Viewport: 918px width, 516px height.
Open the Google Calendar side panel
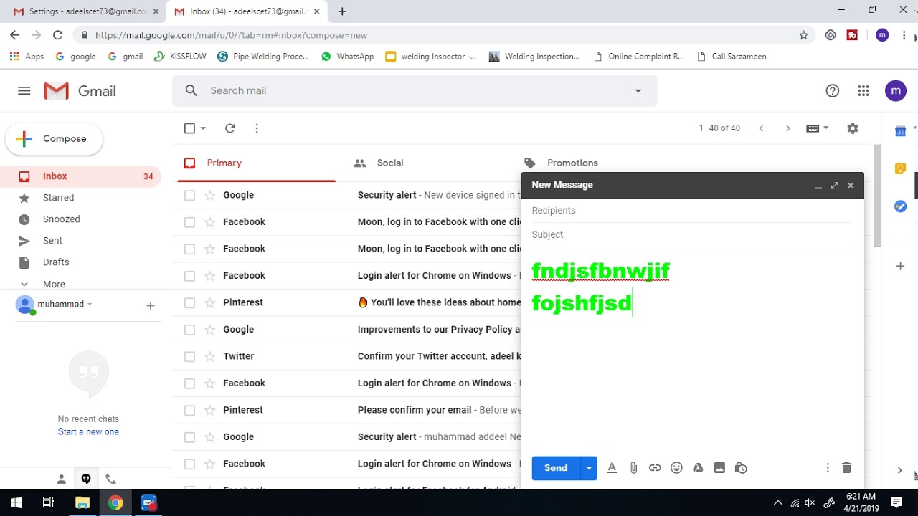pos(900,131)
